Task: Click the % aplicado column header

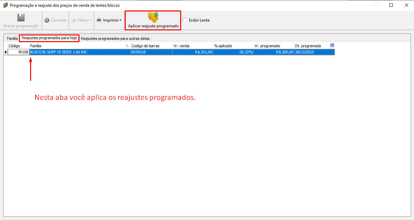Action: point(233,46)
